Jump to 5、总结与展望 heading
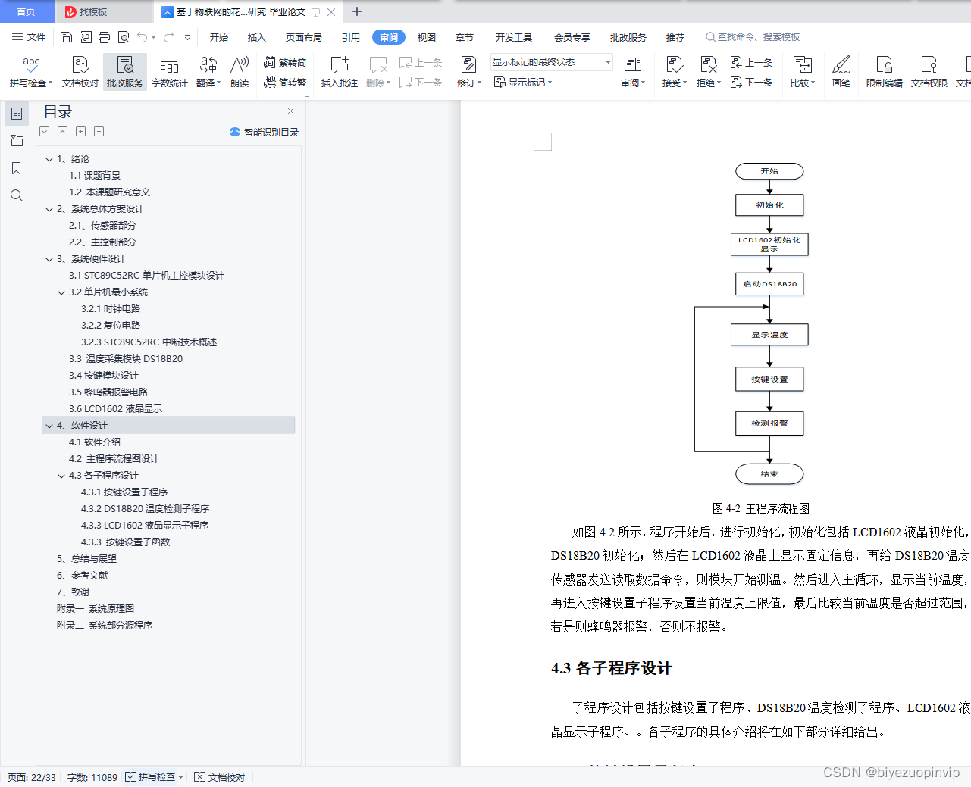 [86, 559]
